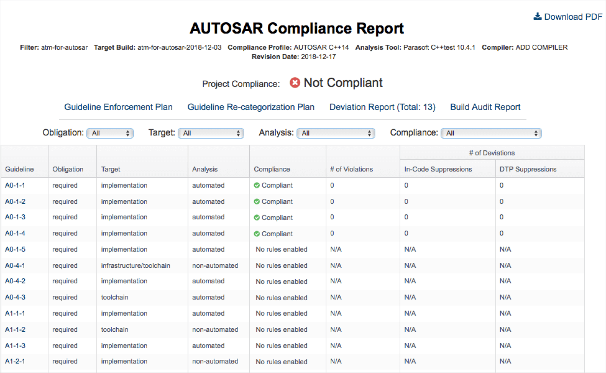The image size is (606, 373).
Task: Click the Download PDF download icon
Action: [x=537, y=16]
